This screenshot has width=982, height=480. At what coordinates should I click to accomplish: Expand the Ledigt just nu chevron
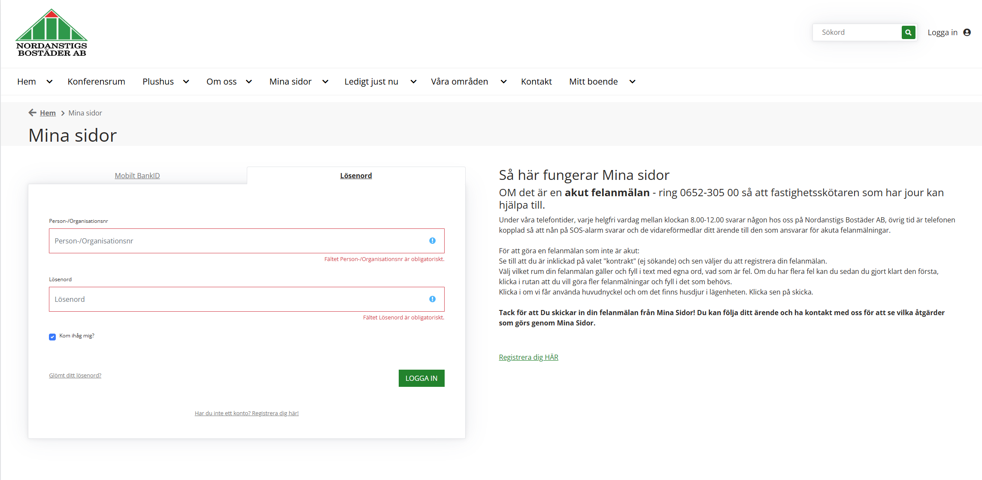pyautogui.click(x=413, y=82)
